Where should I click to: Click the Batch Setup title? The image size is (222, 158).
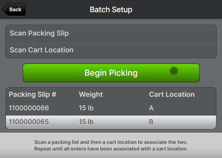click(111, 10)
